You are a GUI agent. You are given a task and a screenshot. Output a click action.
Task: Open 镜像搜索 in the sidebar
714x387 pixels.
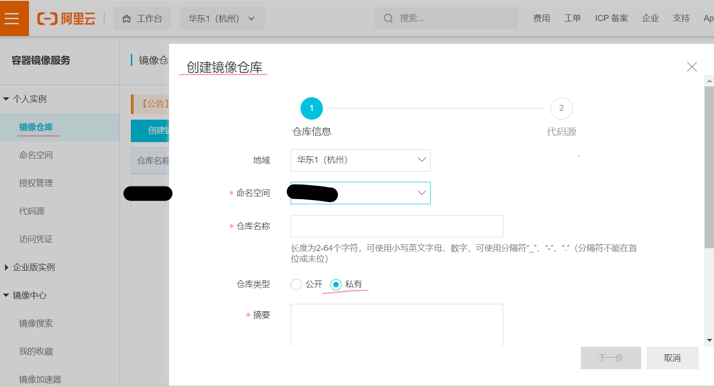(x=36, y=323)
